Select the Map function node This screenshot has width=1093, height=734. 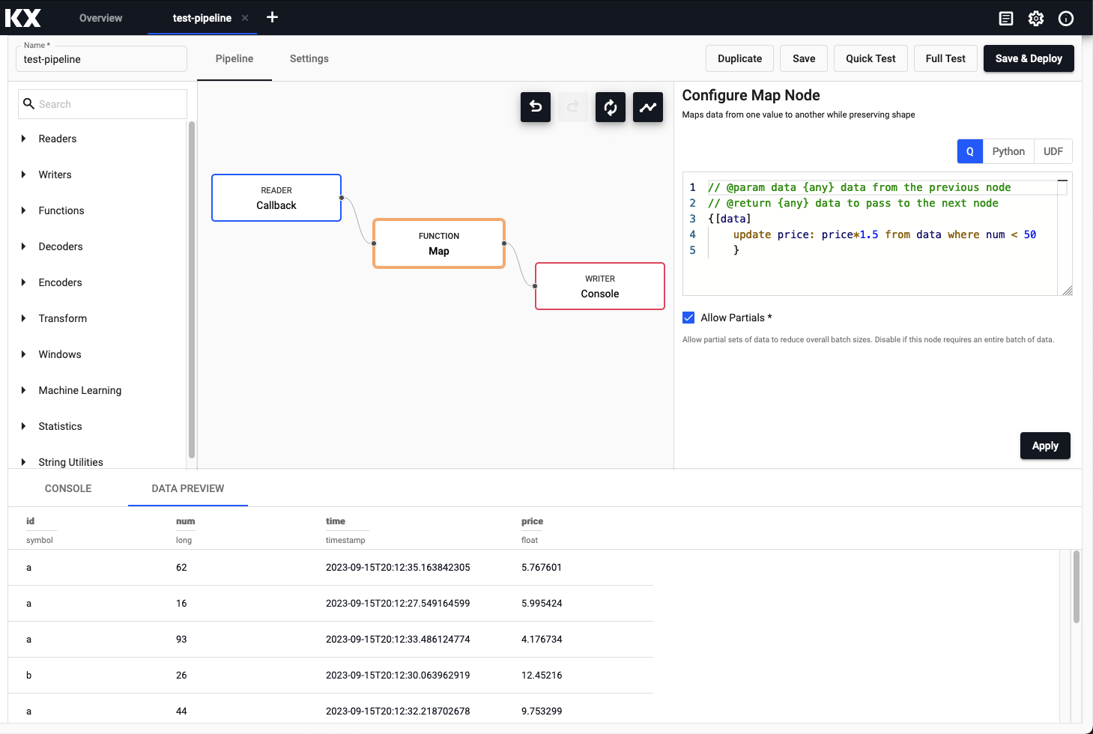[x=439, y=243]
